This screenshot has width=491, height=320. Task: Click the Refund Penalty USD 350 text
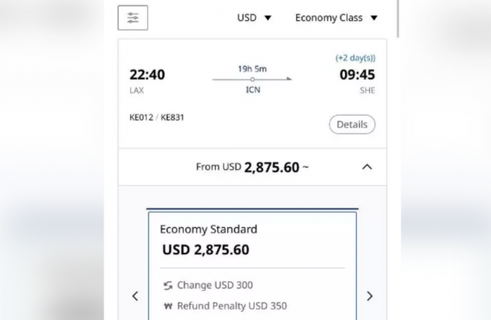point(232,306)
